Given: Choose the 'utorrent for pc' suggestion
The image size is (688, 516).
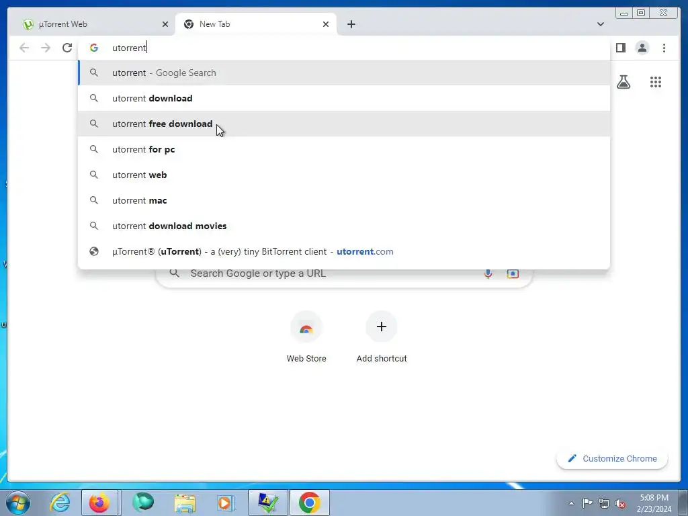Looking at the screenshot, I should tap(344, 149).
